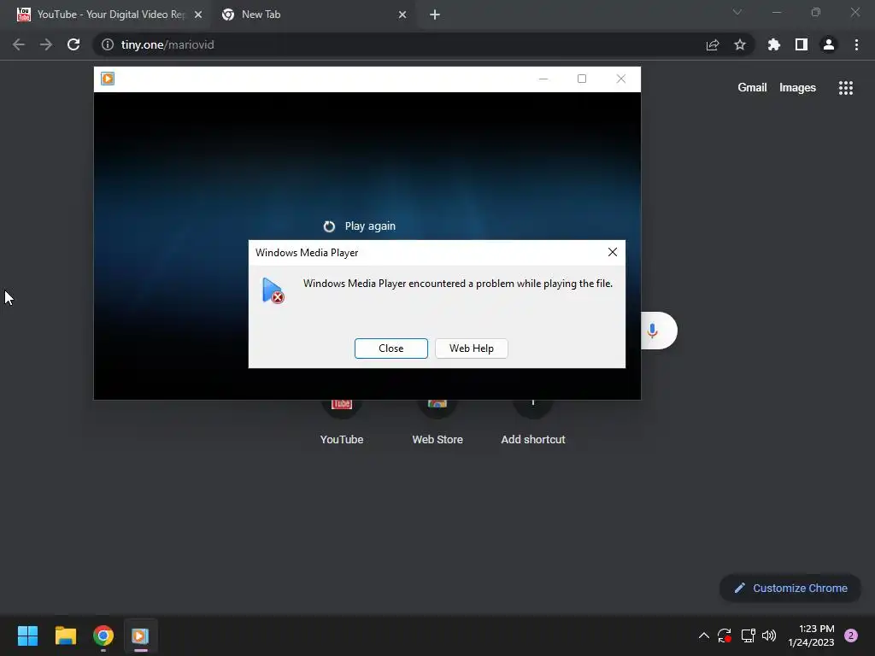Open tab search dropdown chevron
875x656 pixels.
point(737,12)
